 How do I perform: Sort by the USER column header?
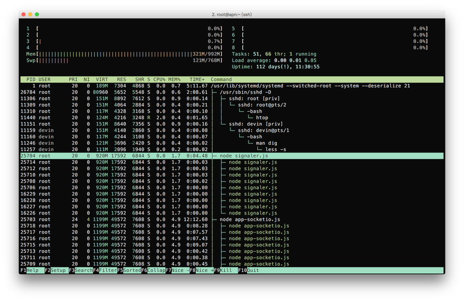tap(44, 79)
